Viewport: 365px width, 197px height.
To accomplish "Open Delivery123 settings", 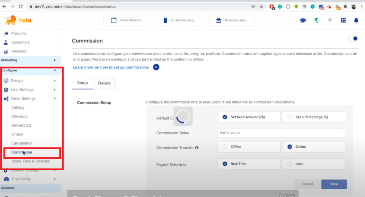I will pyautogui.click(x=21, y=126).
